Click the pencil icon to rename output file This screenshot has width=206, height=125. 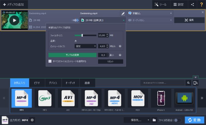123,13
